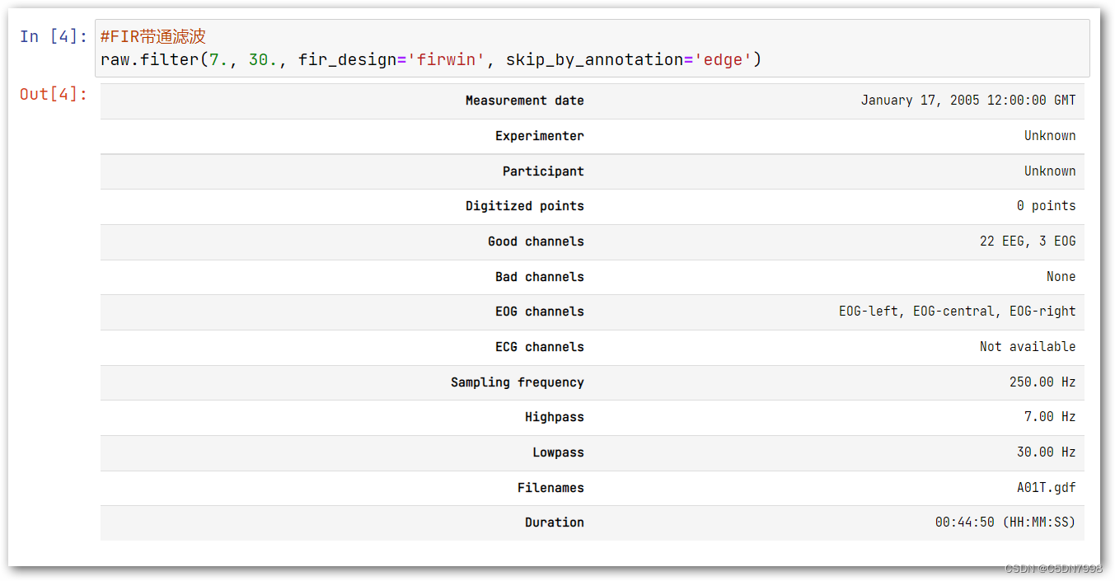Click the Highpass 7.00 Hz value
Image resolution: width=1115 pixels, height=581 pixels.
(1049, 417)
